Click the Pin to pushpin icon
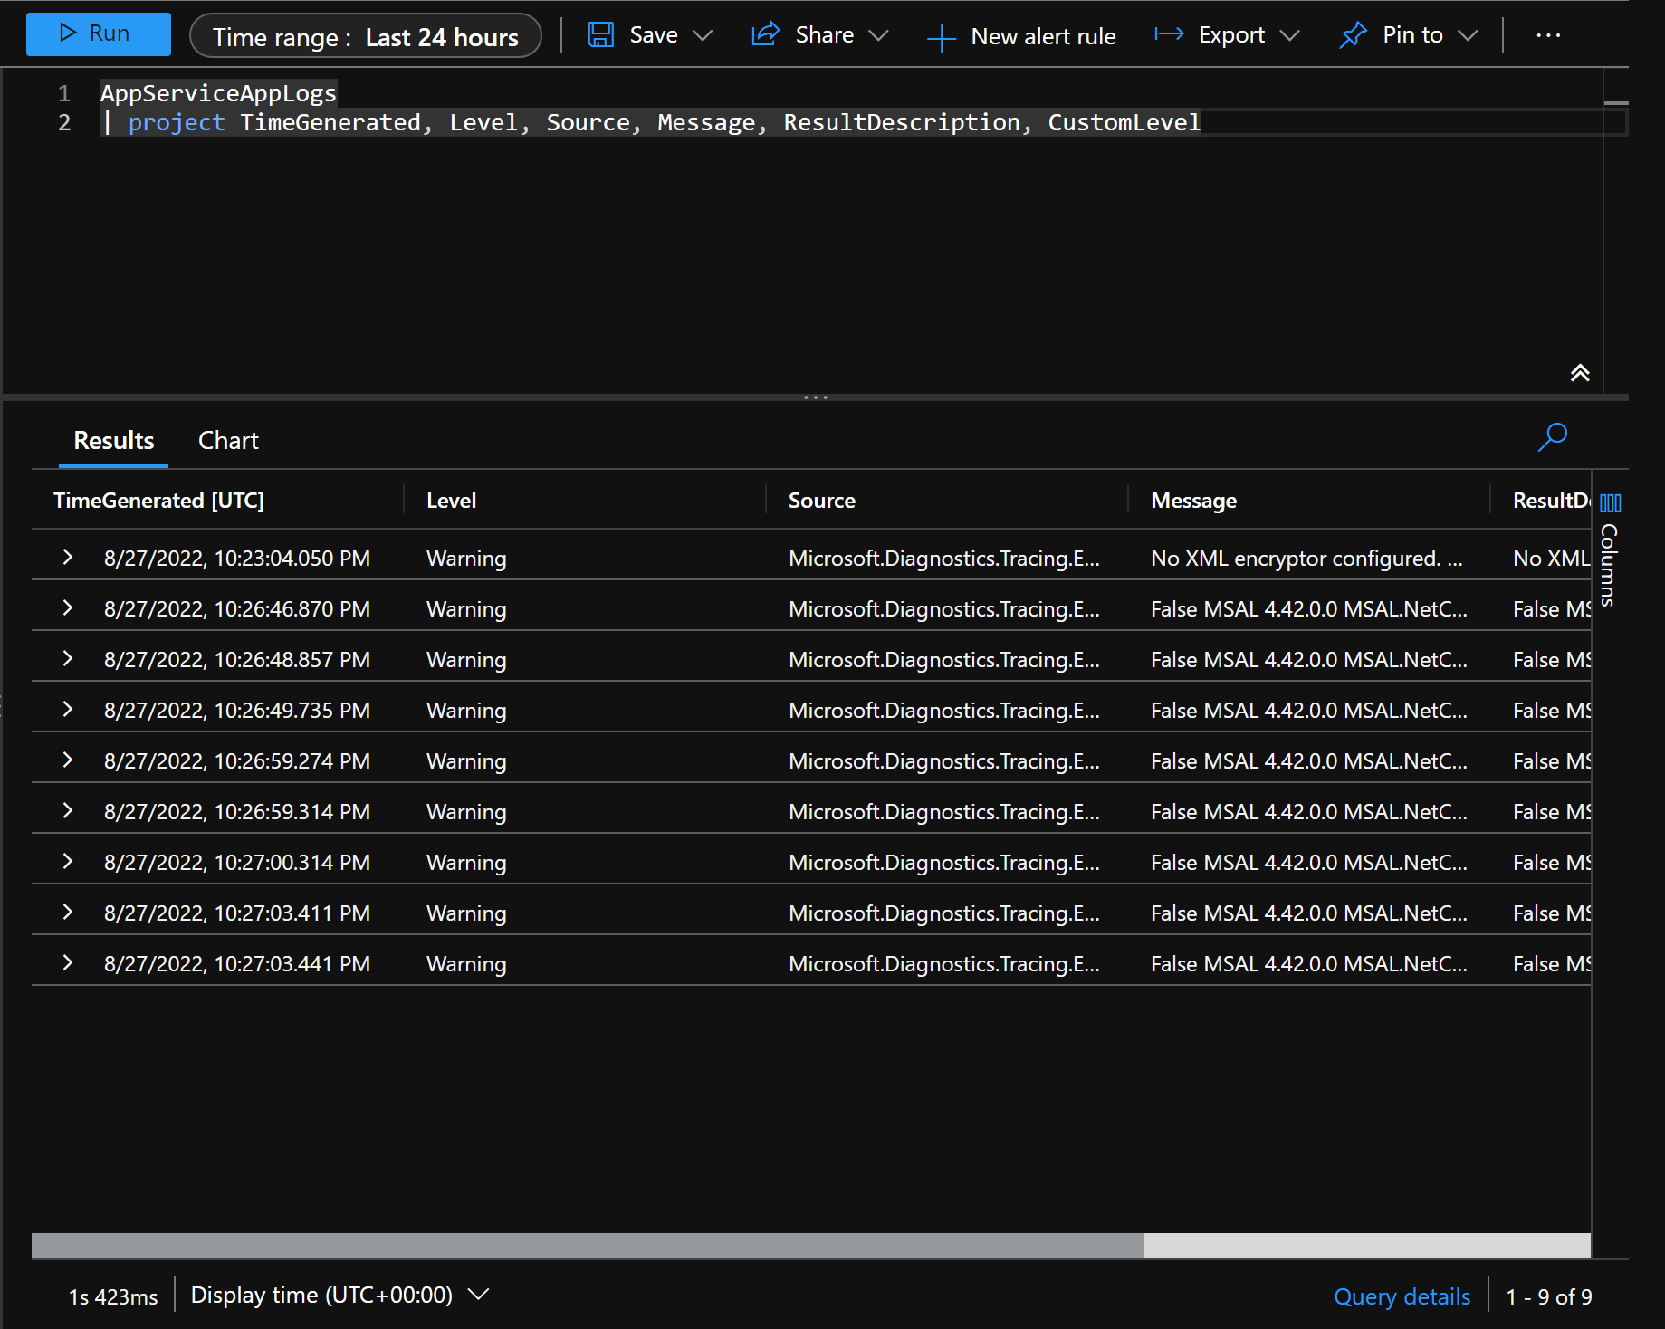Screen dimensions: 1665x1329 coord(1353,34)
